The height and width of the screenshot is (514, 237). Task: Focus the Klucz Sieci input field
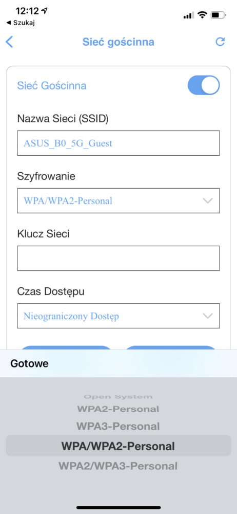(x=118, y=259)
